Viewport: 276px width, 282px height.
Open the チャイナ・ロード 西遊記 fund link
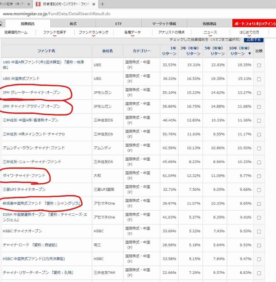click(x=30, y=245)
